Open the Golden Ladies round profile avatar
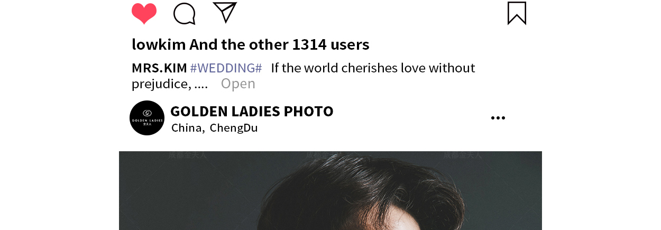This screenshot has height=230, width=661. 147,118
